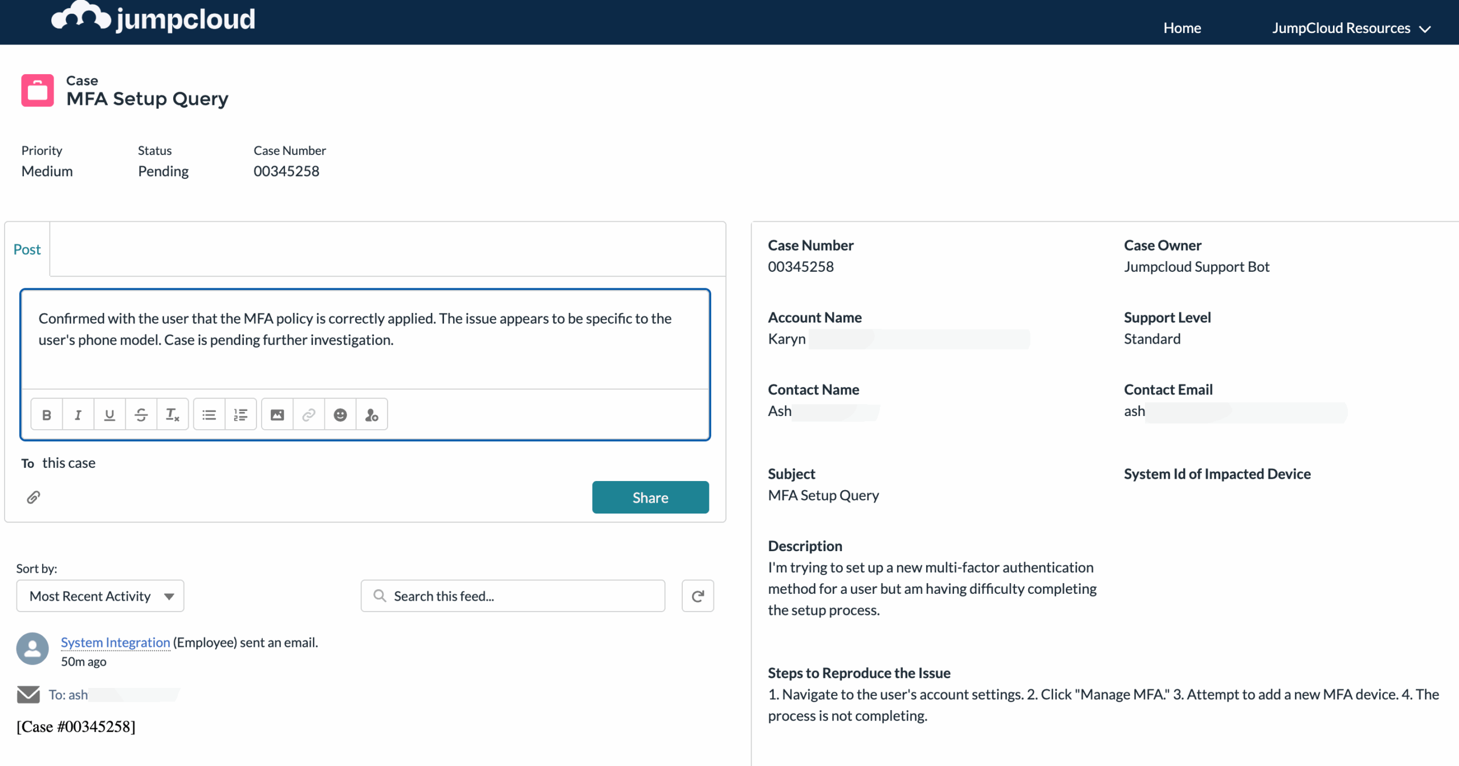Screen dimensions: 1459x766
Task: Underline the selected post text
Action: (x=109, y=414)
